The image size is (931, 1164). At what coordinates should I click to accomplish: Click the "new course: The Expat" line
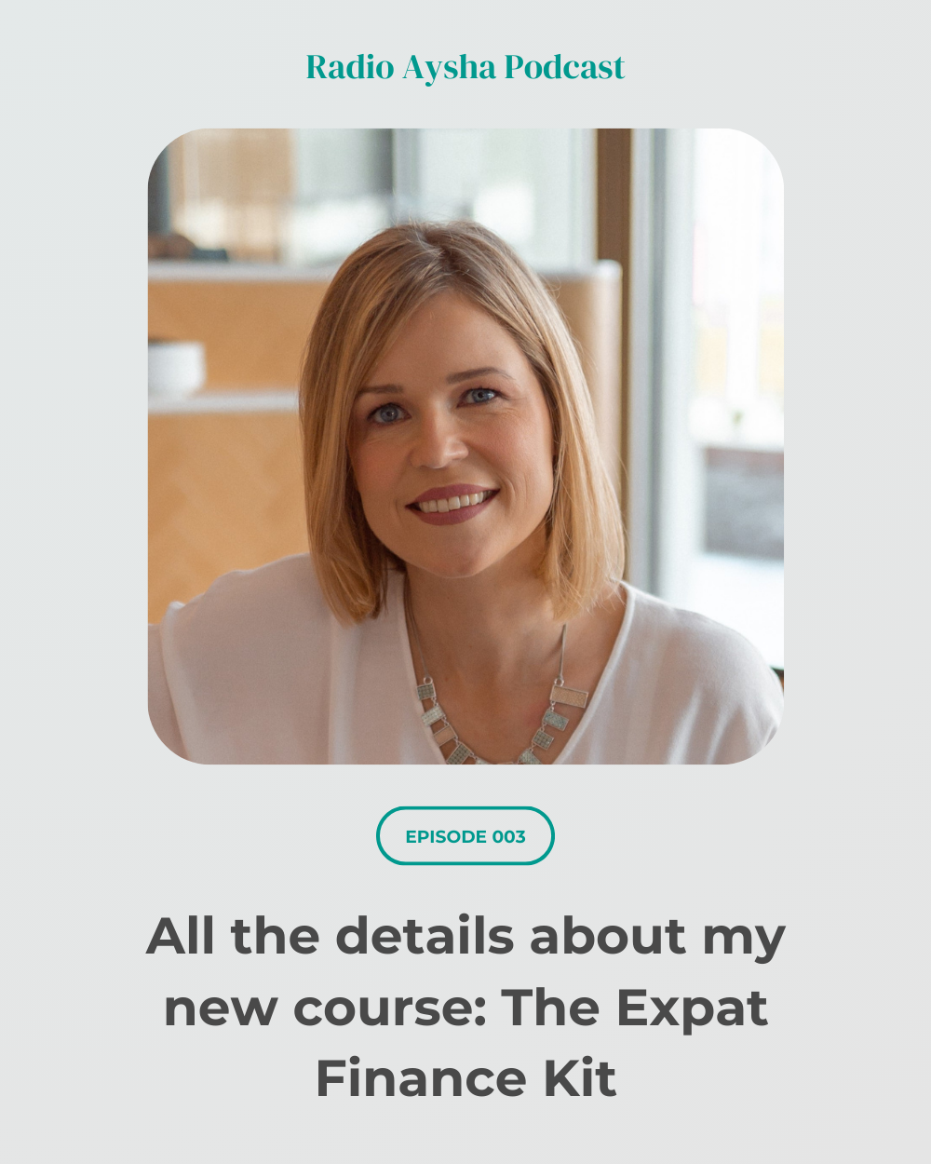(465, 1008)
